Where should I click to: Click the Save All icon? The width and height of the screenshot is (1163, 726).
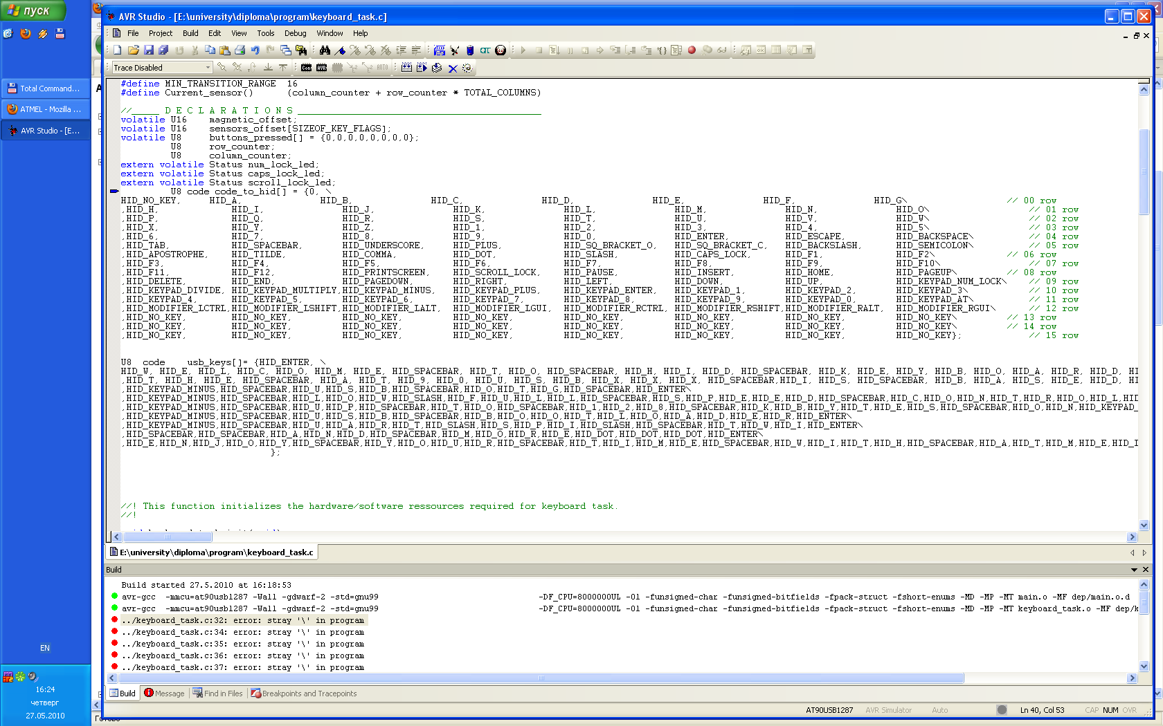[163, 50]
